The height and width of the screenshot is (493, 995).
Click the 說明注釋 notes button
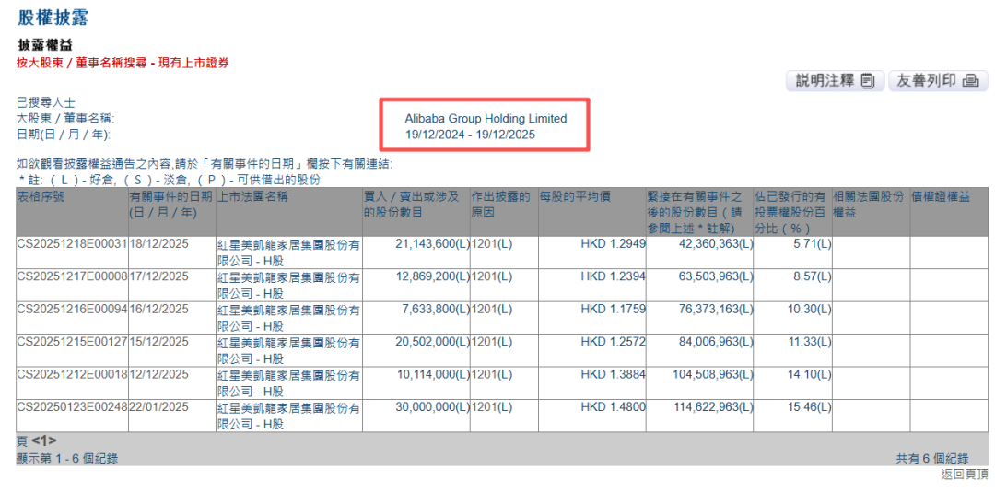coord(834,80)
